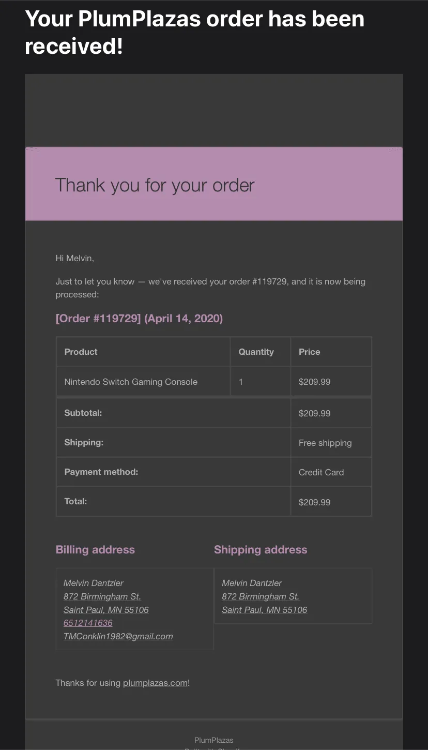Click the Price column header
Image resolution: width=428 pixels, height=750 pixels.
pos(331,352)
